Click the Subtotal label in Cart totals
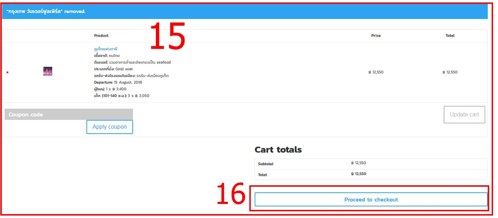The width and height of the screenshot is (498, 218). (266, 164)
